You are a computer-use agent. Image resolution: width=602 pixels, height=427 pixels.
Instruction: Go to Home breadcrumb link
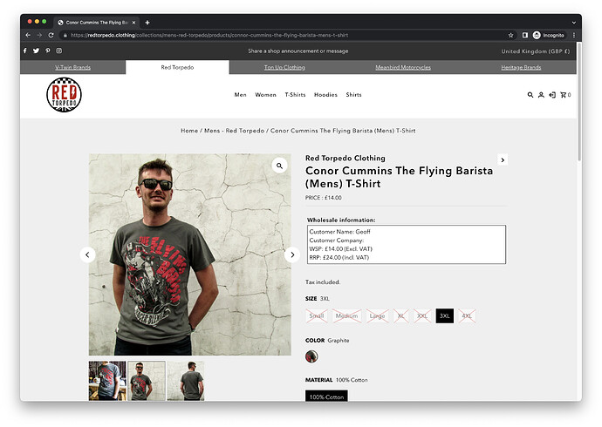coord(189,131)
